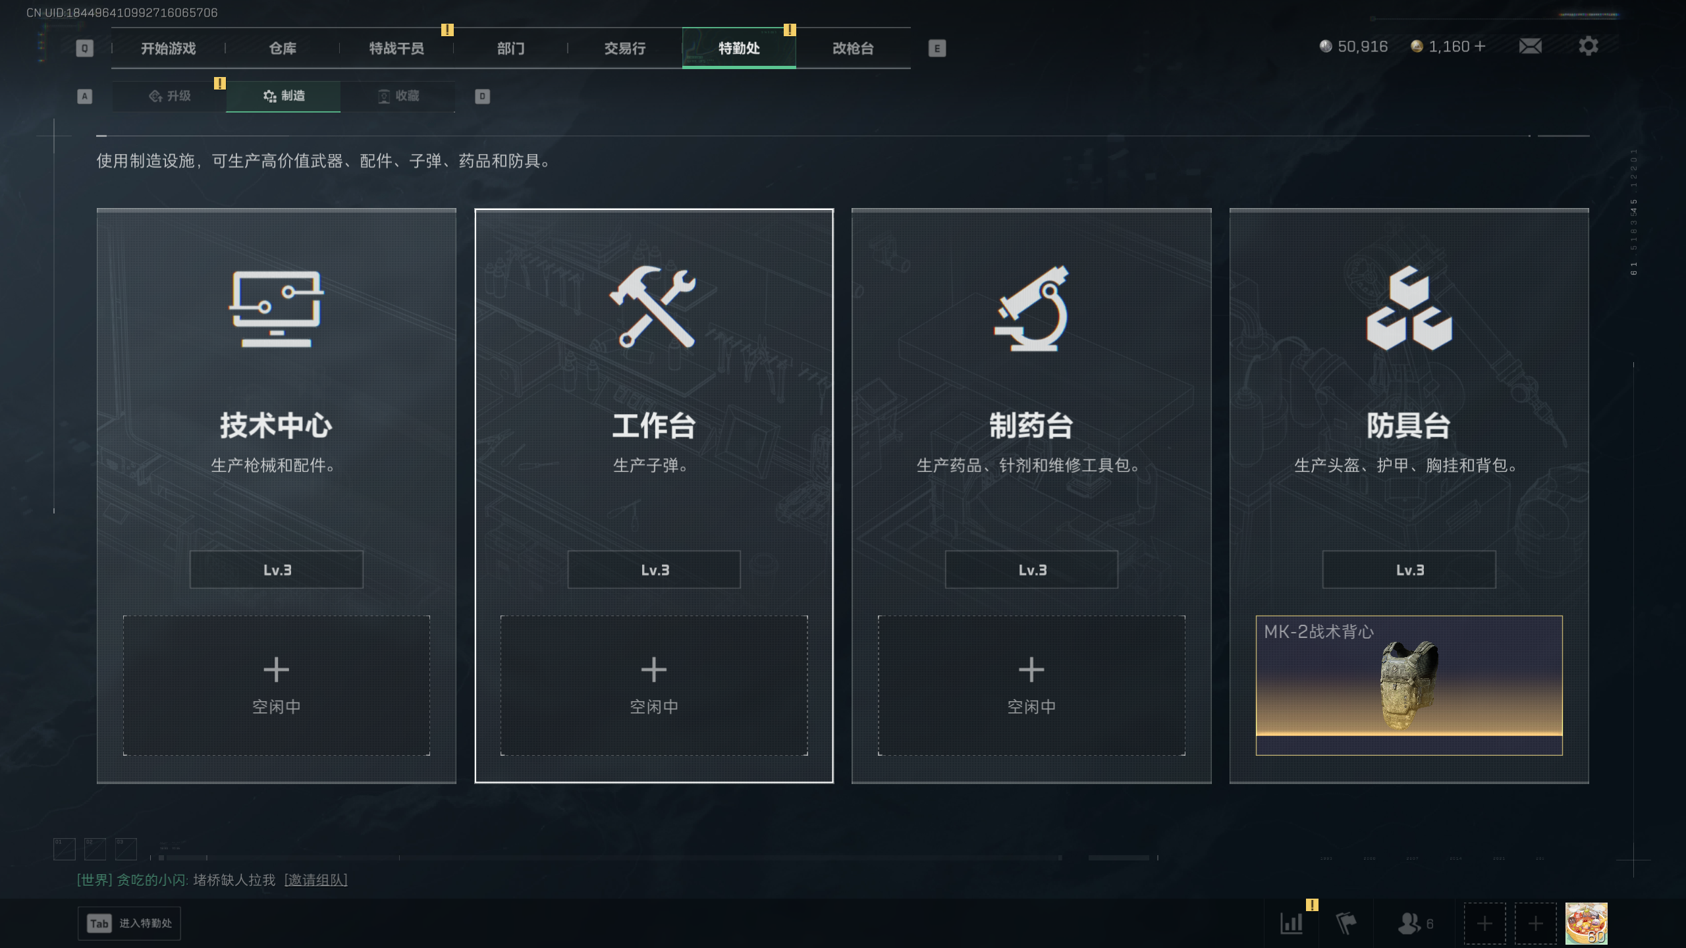Select the 升级 sub-tab

169,96
